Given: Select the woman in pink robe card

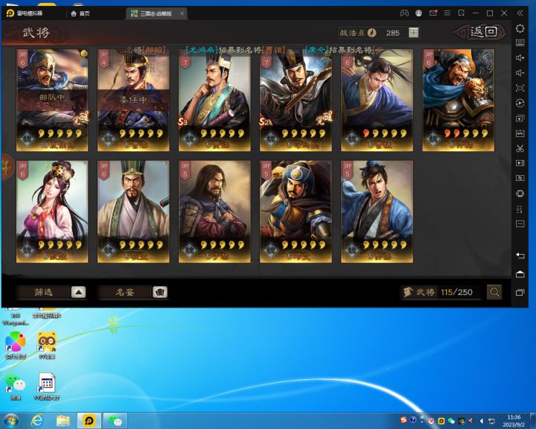Looking at the screenshot, I should (52, 212).
